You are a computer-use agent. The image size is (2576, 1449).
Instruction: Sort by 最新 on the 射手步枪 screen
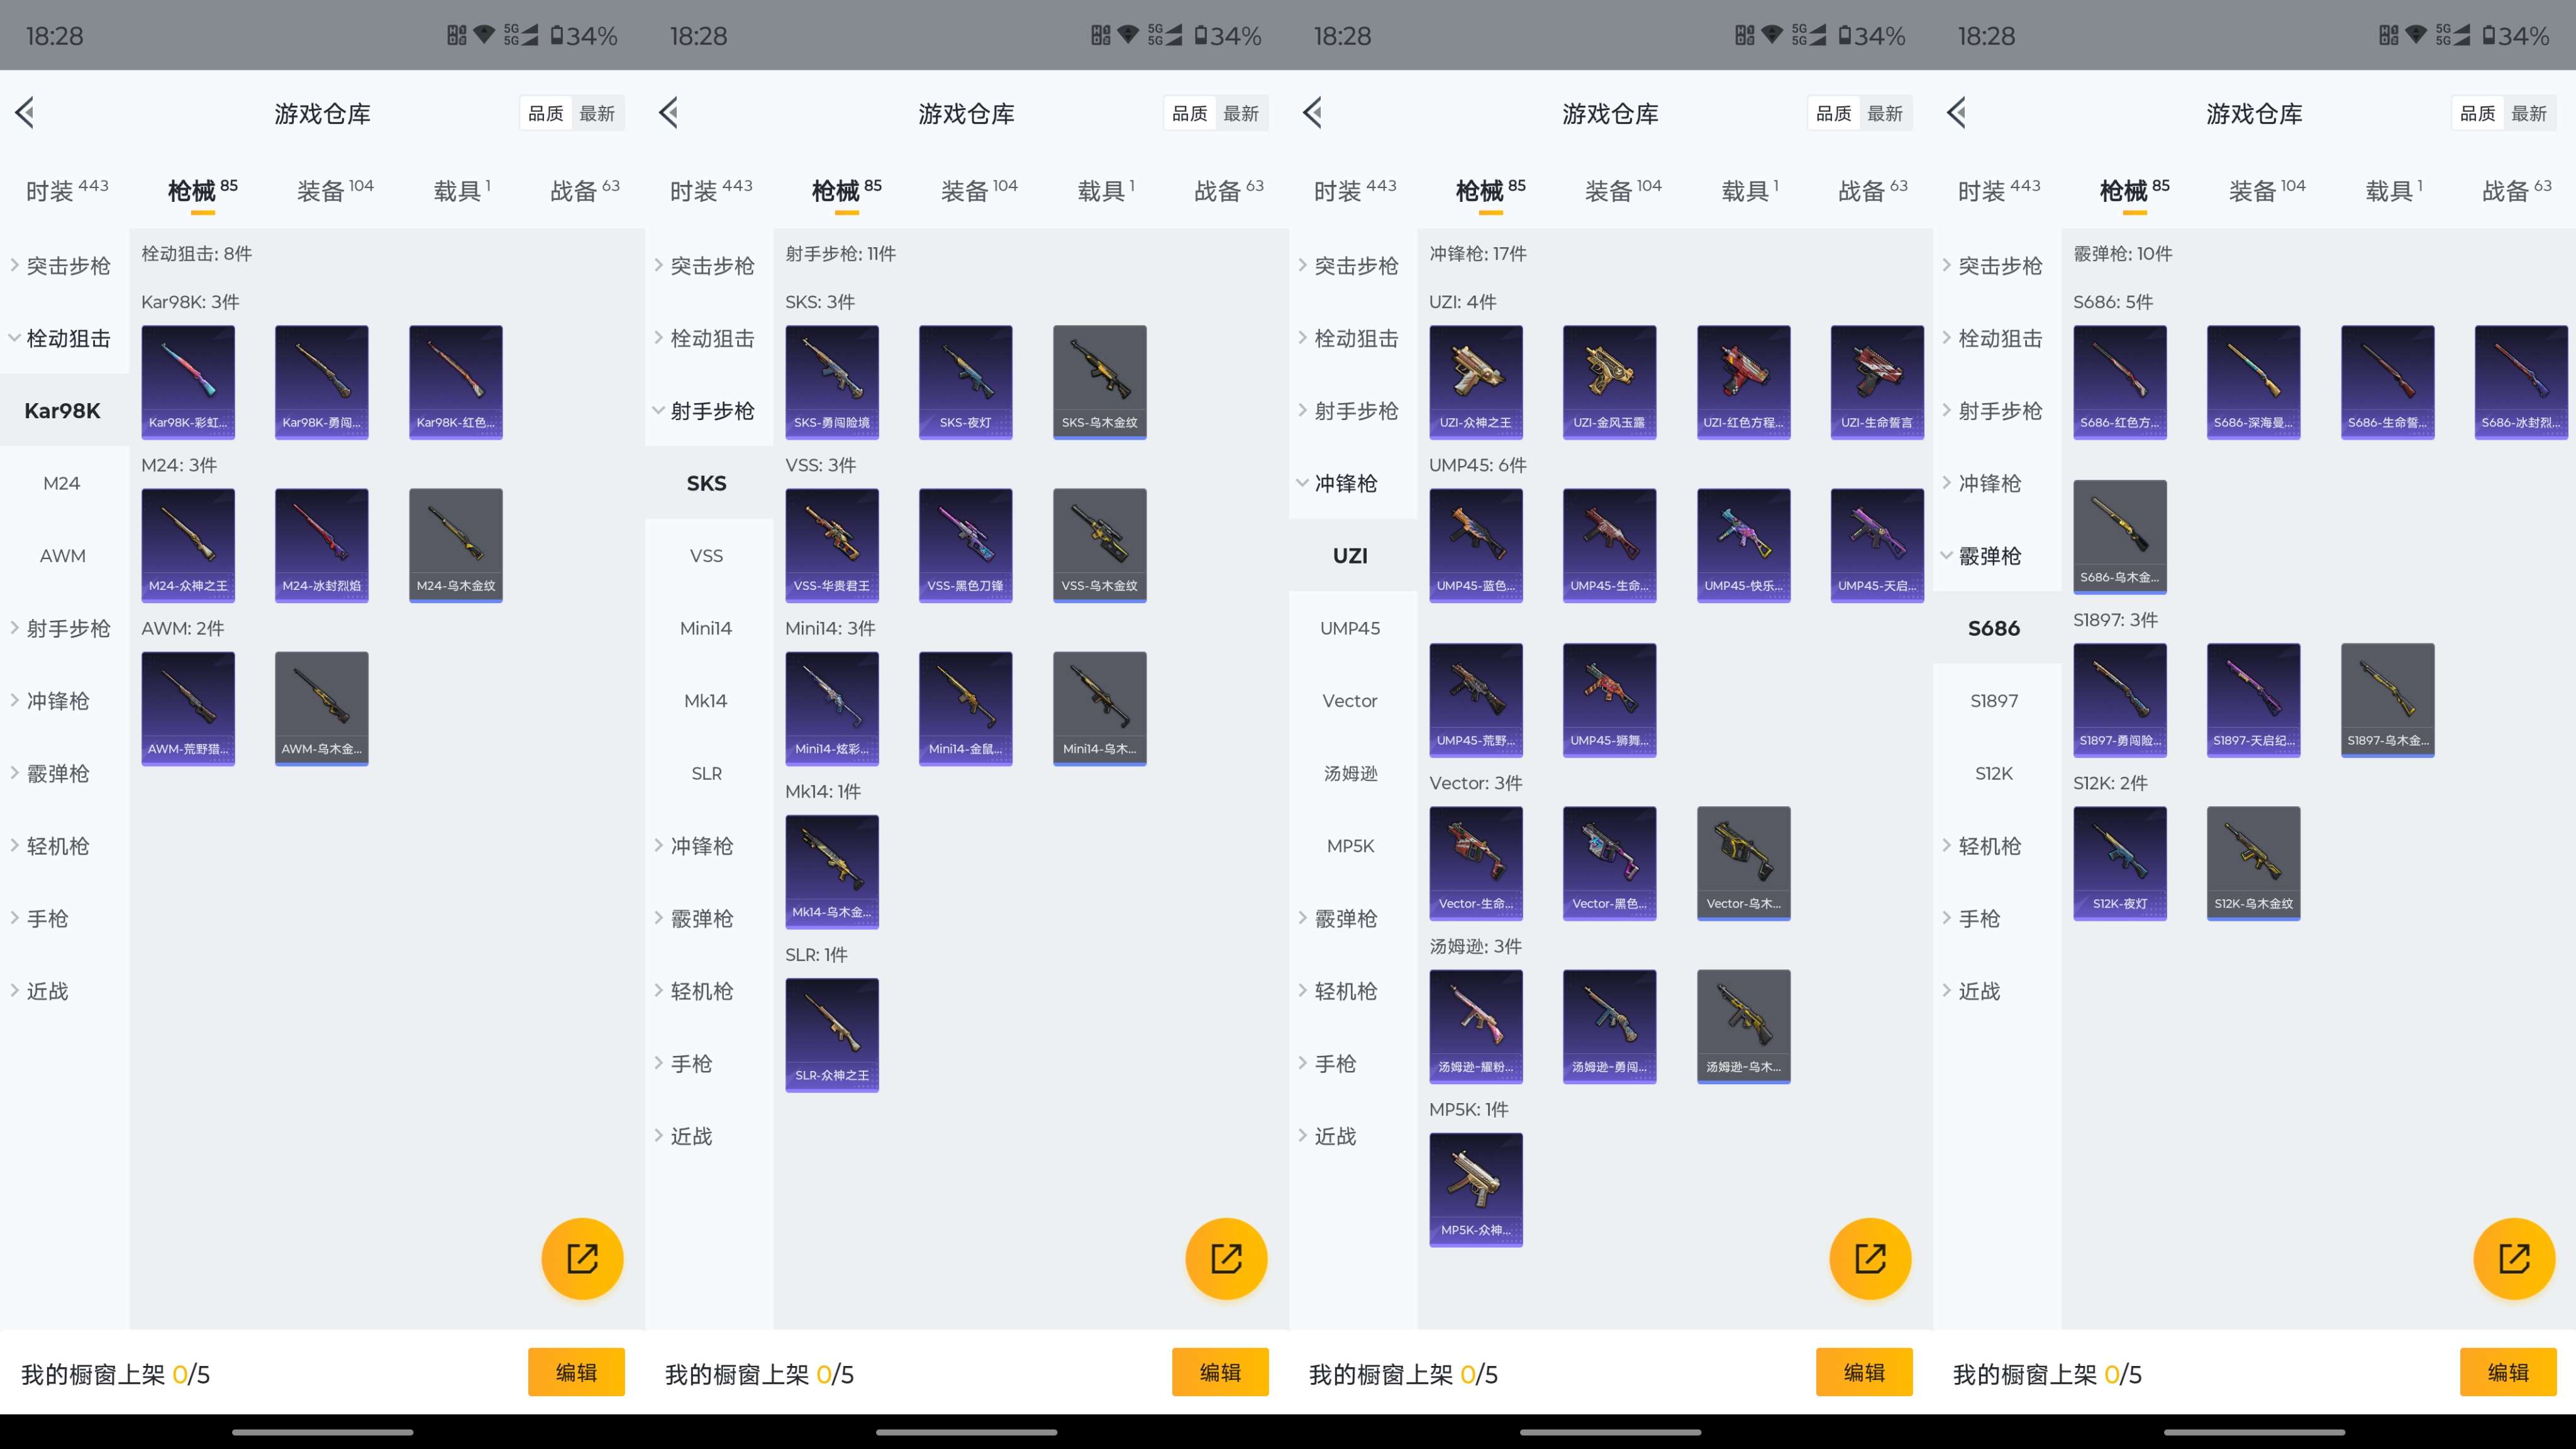pyautogui.click(x=1241, y=113)
